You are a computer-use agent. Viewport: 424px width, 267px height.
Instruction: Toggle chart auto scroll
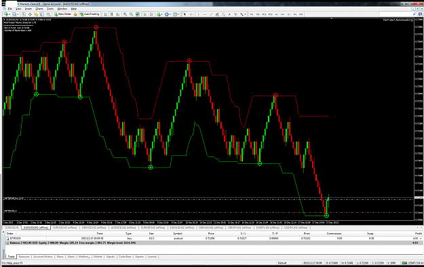click(x=145, y=14)
